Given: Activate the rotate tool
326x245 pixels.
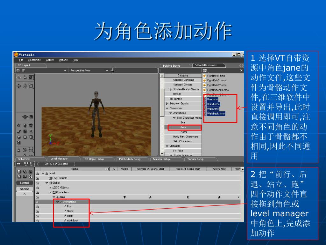Looking at the screenshot, I should [x=25, y=85].
